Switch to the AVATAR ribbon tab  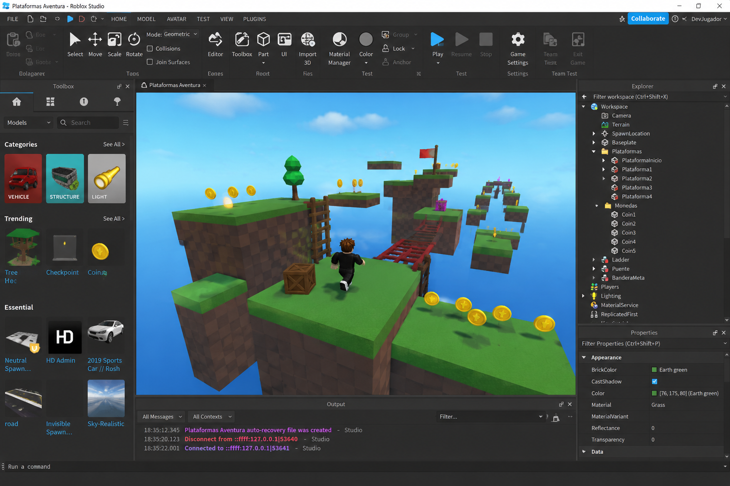pyautogui.click(x=176, y=19)
